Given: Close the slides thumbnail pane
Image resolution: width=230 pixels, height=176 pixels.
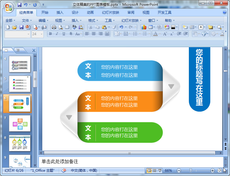Looking at the screenshot, I should [34, 50].
